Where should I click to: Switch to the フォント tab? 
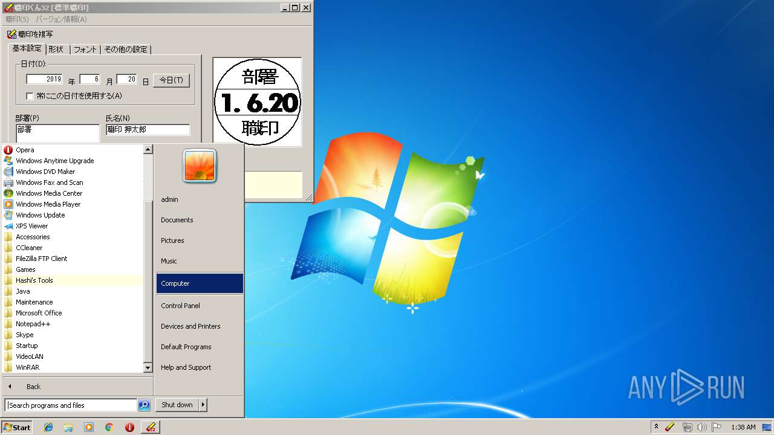[85, 50]
